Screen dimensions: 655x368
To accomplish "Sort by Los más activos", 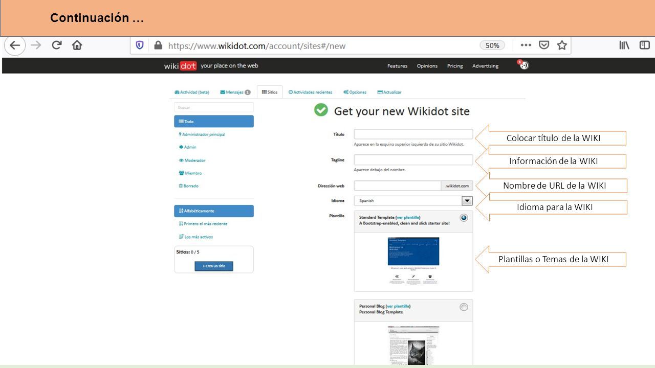I will (196, 237).
